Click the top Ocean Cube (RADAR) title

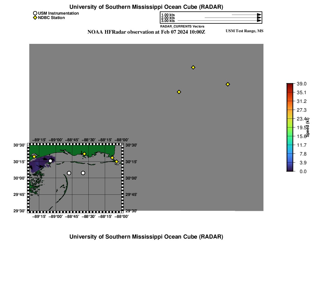[x=146, y=7]
